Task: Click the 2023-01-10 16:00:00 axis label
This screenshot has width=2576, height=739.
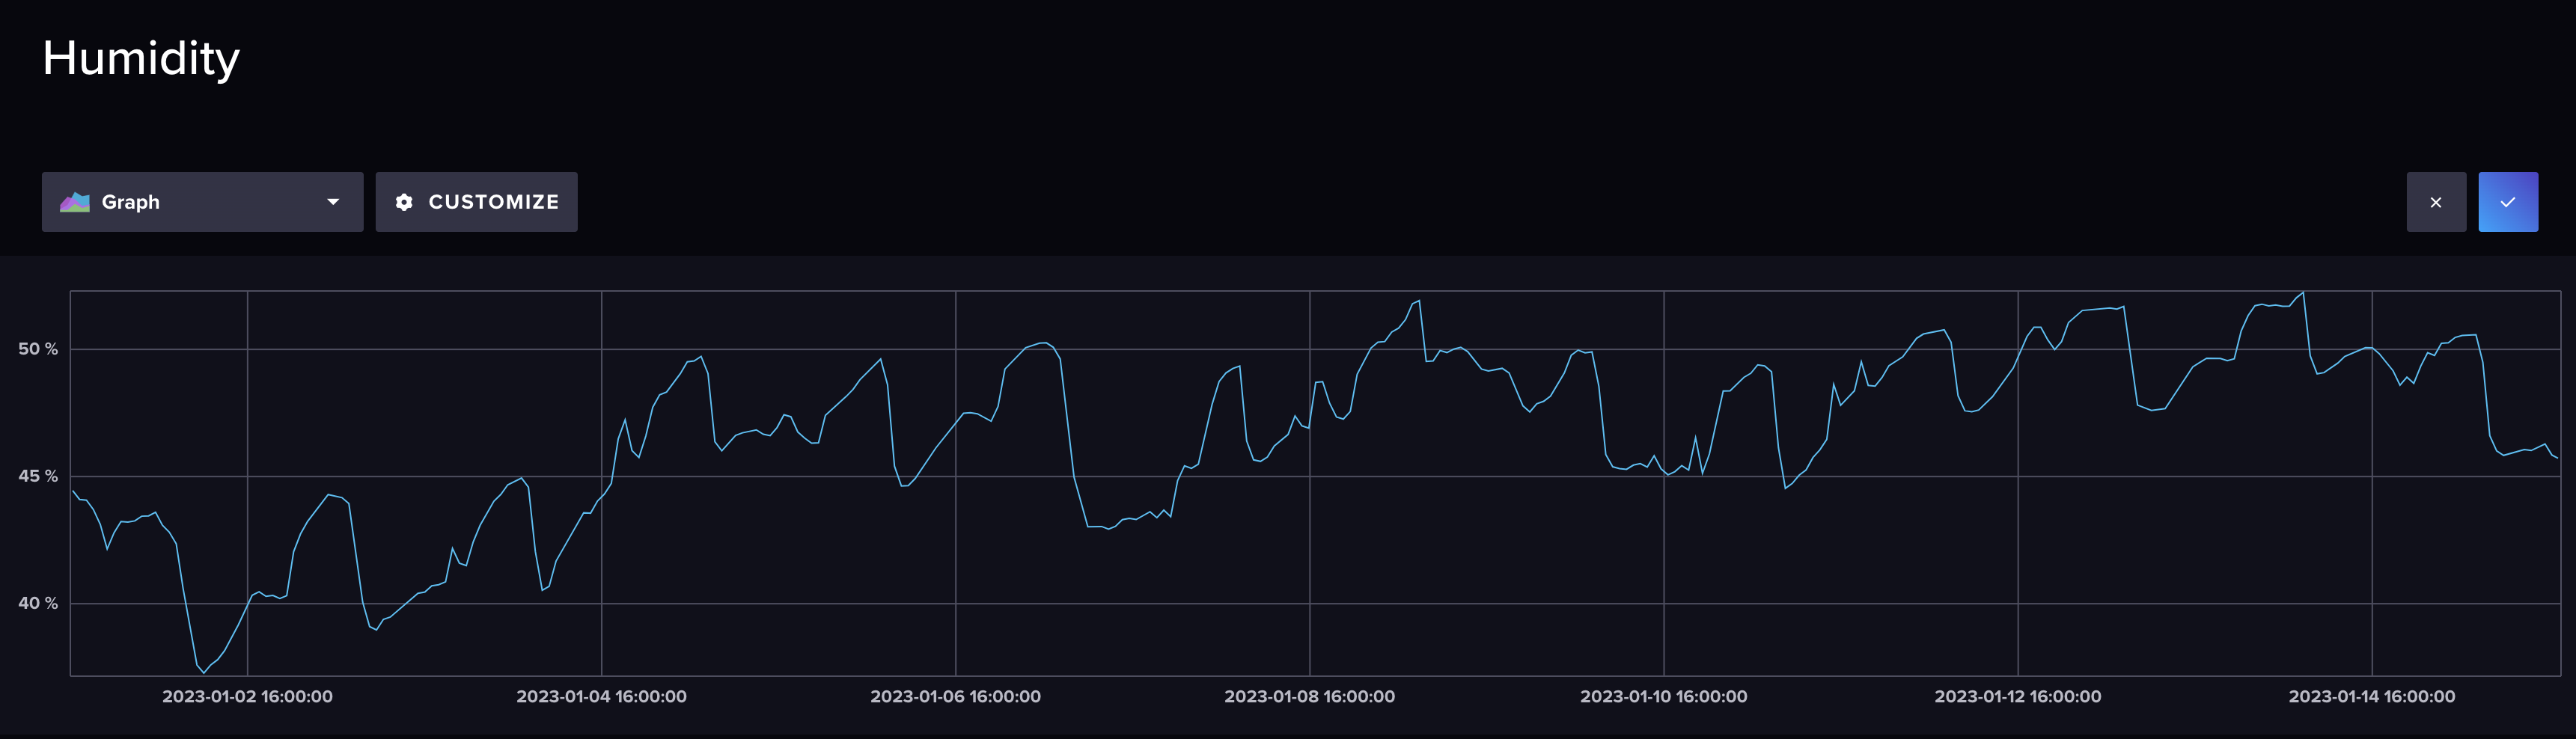Action: [x=1663, y=696]
